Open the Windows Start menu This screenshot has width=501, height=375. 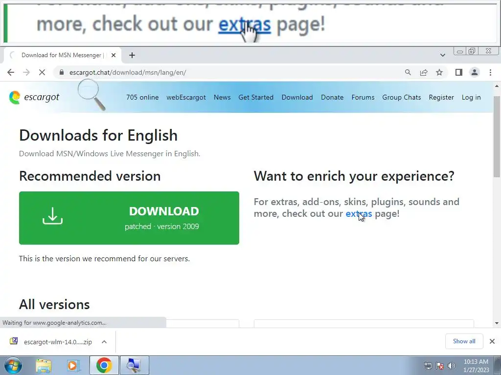[13, 365]
